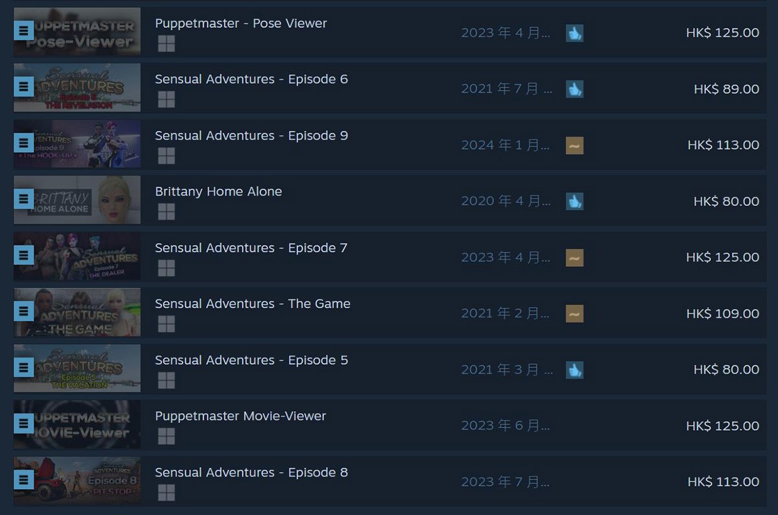778x515 pixels.
Task: Click the list icon on Sensual Adventures Episode 6 thumbnail
Action: pyautogui.click(x=23, y=87)
